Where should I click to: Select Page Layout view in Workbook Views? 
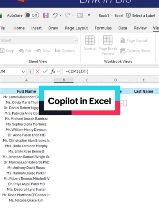(x=134, y=40)
